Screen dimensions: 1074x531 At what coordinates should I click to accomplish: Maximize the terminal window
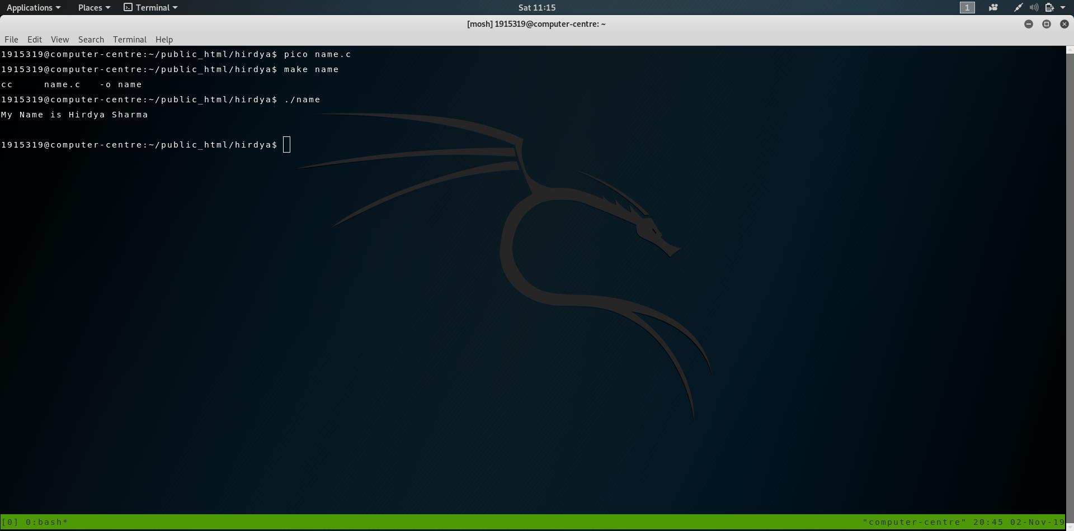pyautogui.click(x=1047, y=24)
